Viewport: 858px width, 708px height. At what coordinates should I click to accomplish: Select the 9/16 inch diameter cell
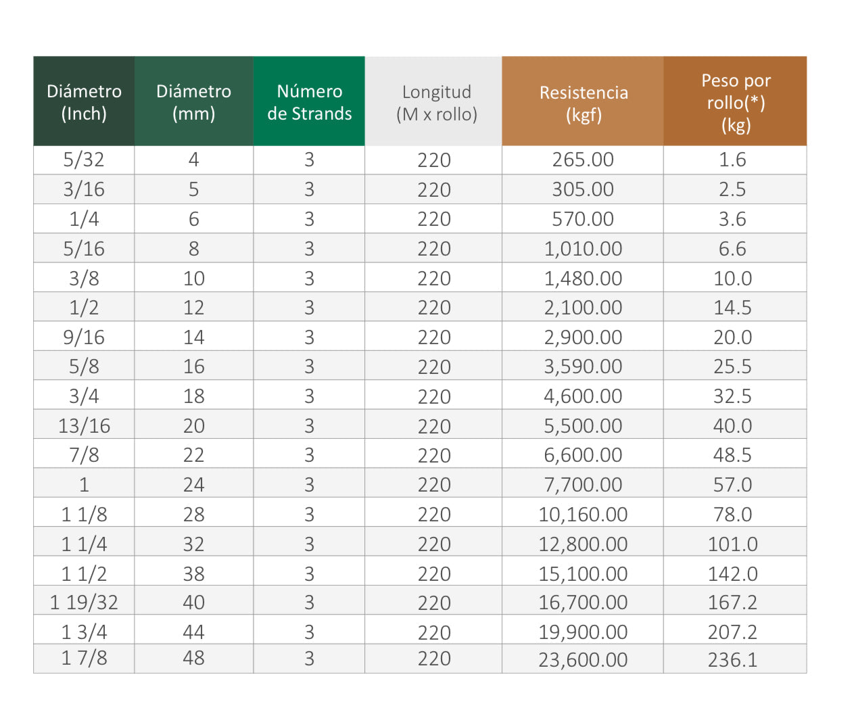pos(84,337)
